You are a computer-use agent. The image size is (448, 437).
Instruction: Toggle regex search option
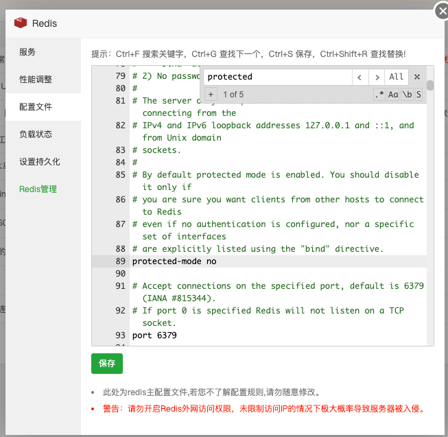click(379, 94)
